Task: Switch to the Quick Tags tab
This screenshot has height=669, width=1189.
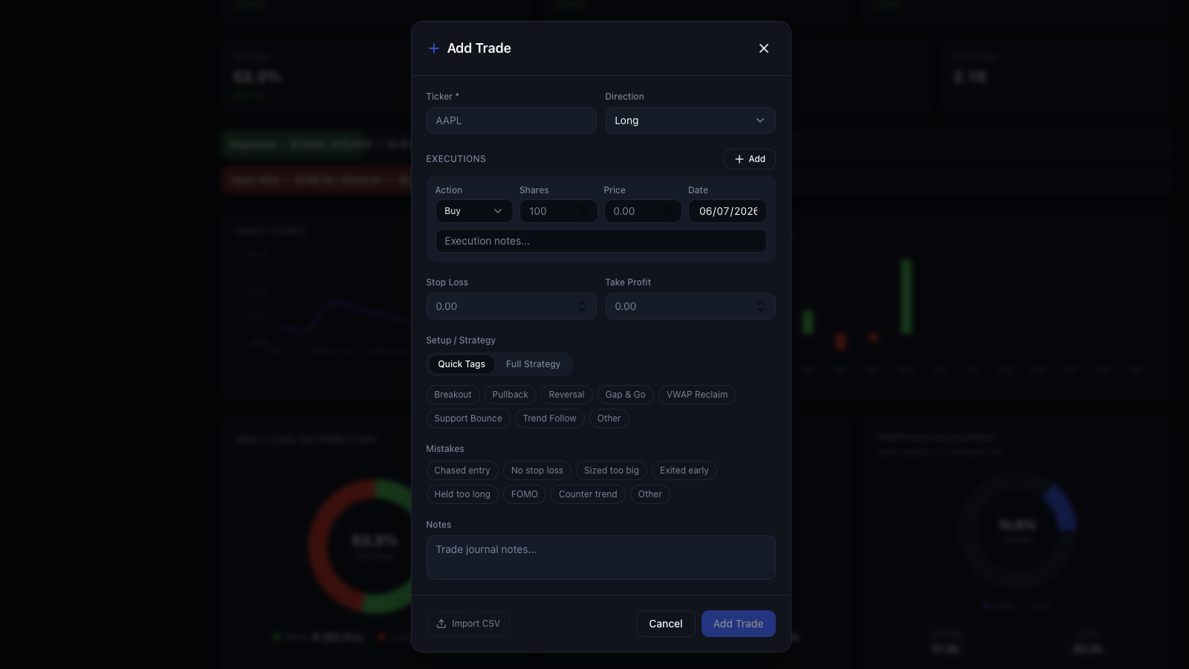Action: (461, 364)
